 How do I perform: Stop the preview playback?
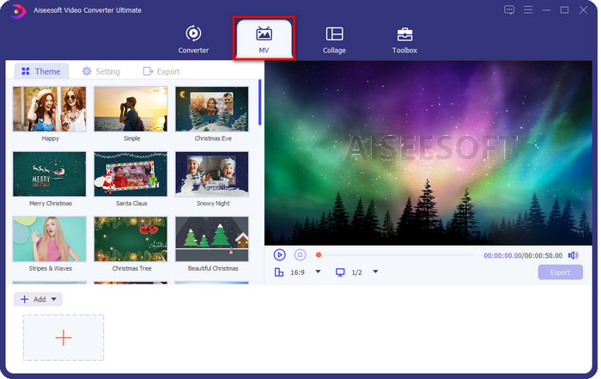[300, 254]
